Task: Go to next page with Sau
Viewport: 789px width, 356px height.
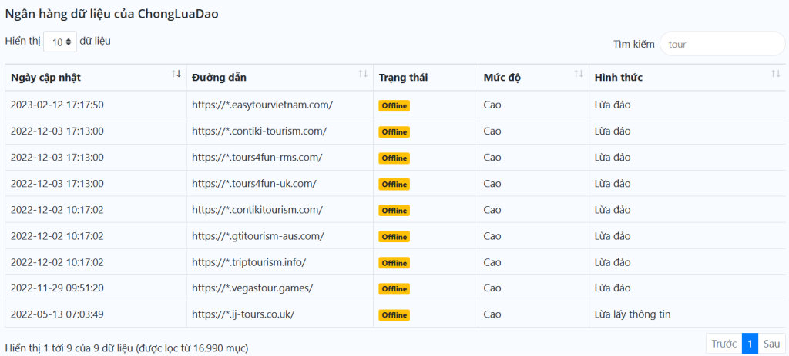Action: pyautogui.click(x=771, y=344)
